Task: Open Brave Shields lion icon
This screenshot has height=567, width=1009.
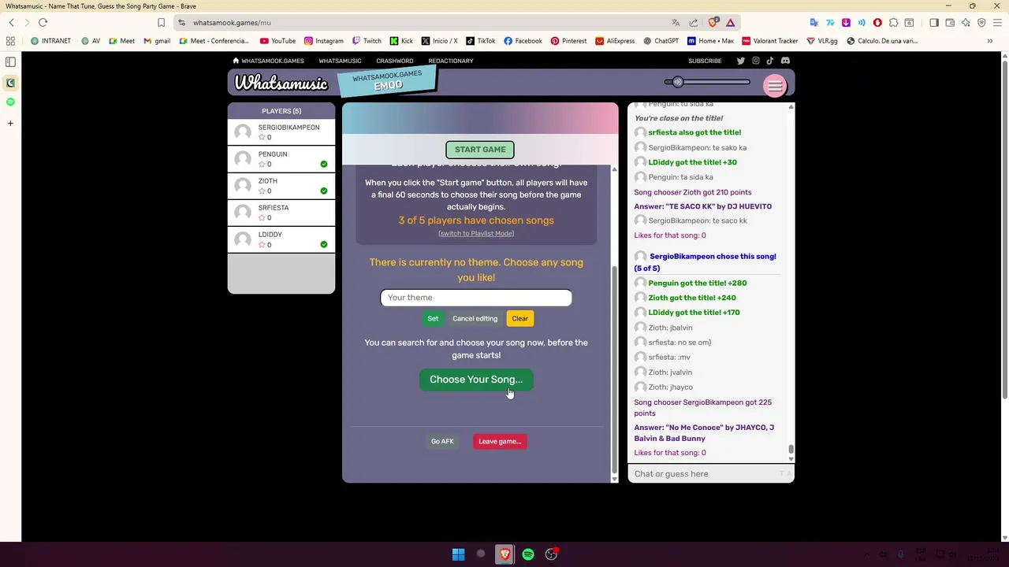Action: point(713,23)
